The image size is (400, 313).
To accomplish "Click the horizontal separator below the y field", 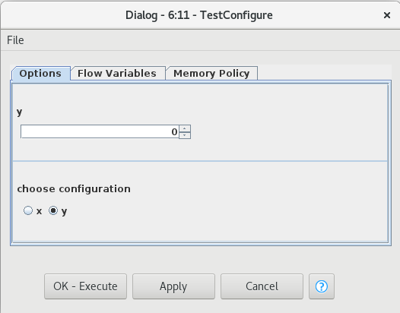I will 200,161.
